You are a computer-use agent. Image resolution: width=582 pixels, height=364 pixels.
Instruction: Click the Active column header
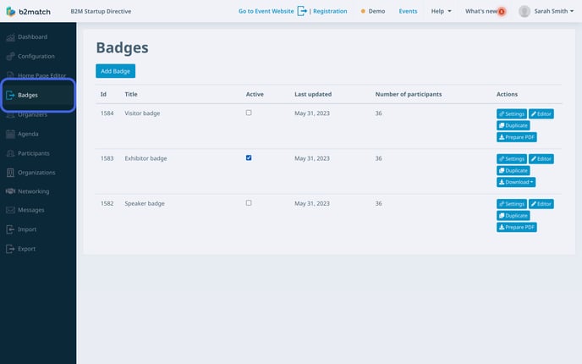(255, 94)
